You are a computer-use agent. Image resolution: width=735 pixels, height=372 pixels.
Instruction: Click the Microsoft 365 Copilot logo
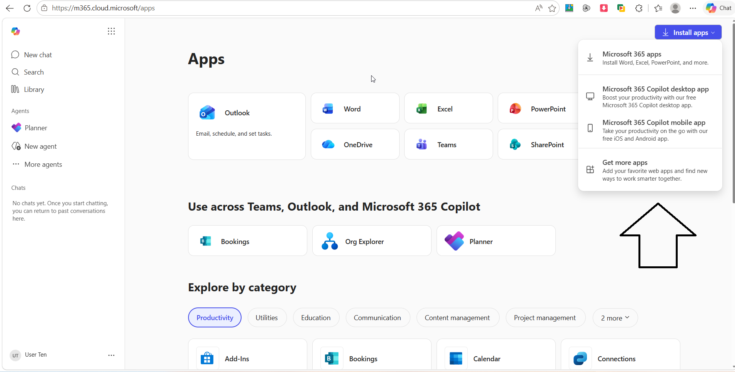pos(15,31)
